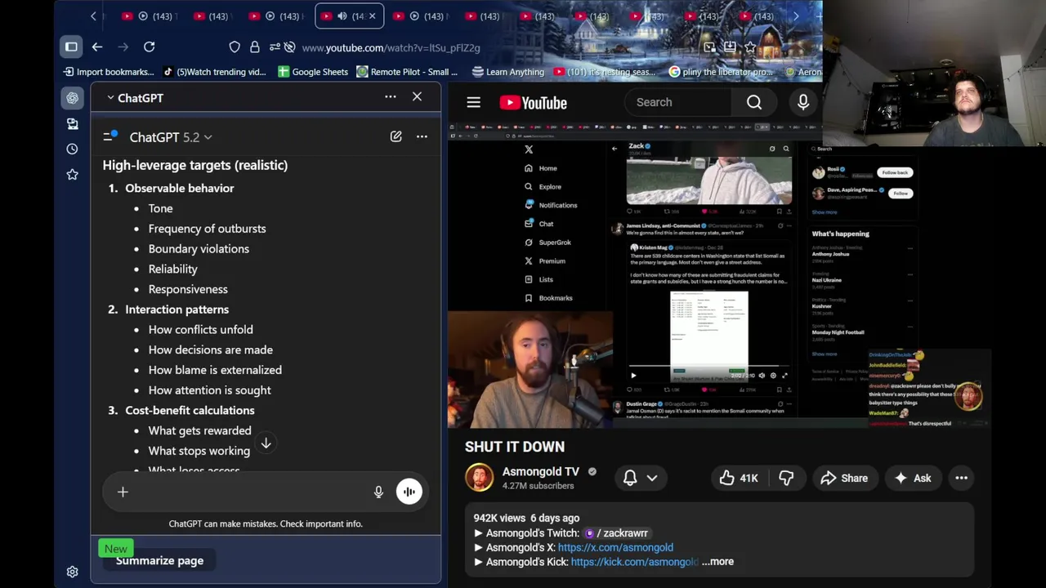
Task: Open the ChatGPT chat list menu icon
Action: click(x=110, y=136)
